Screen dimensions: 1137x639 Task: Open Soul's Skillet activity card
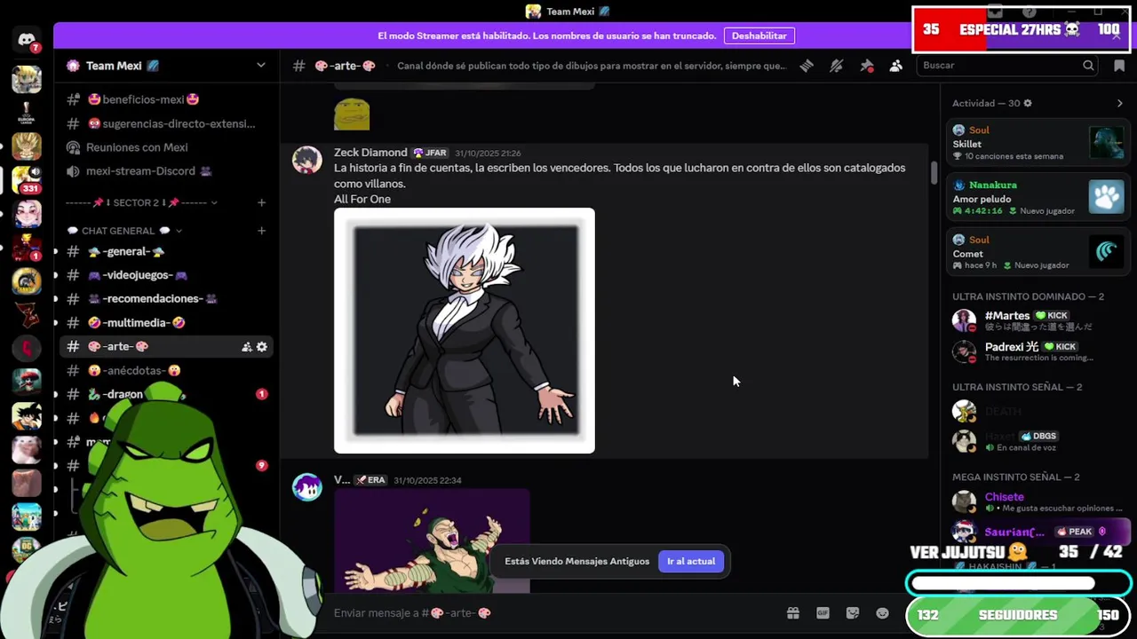1038,143
